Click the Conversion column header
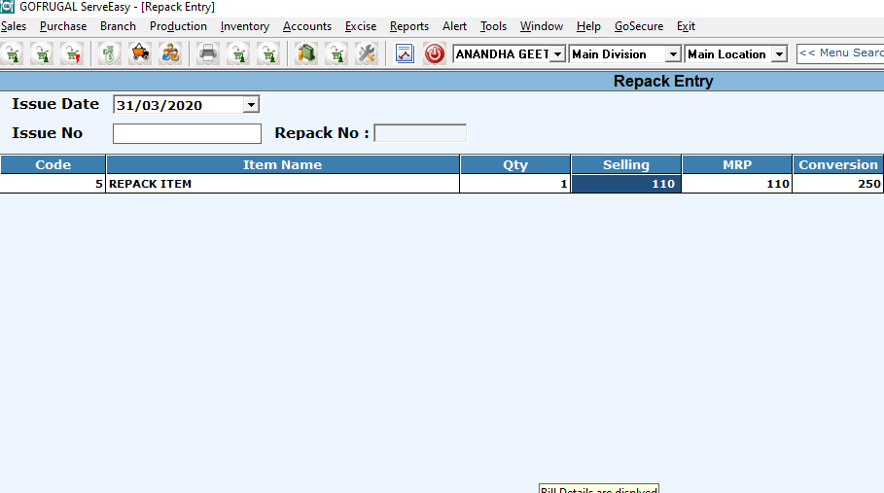The image size is (884, 493). point(838,164)
